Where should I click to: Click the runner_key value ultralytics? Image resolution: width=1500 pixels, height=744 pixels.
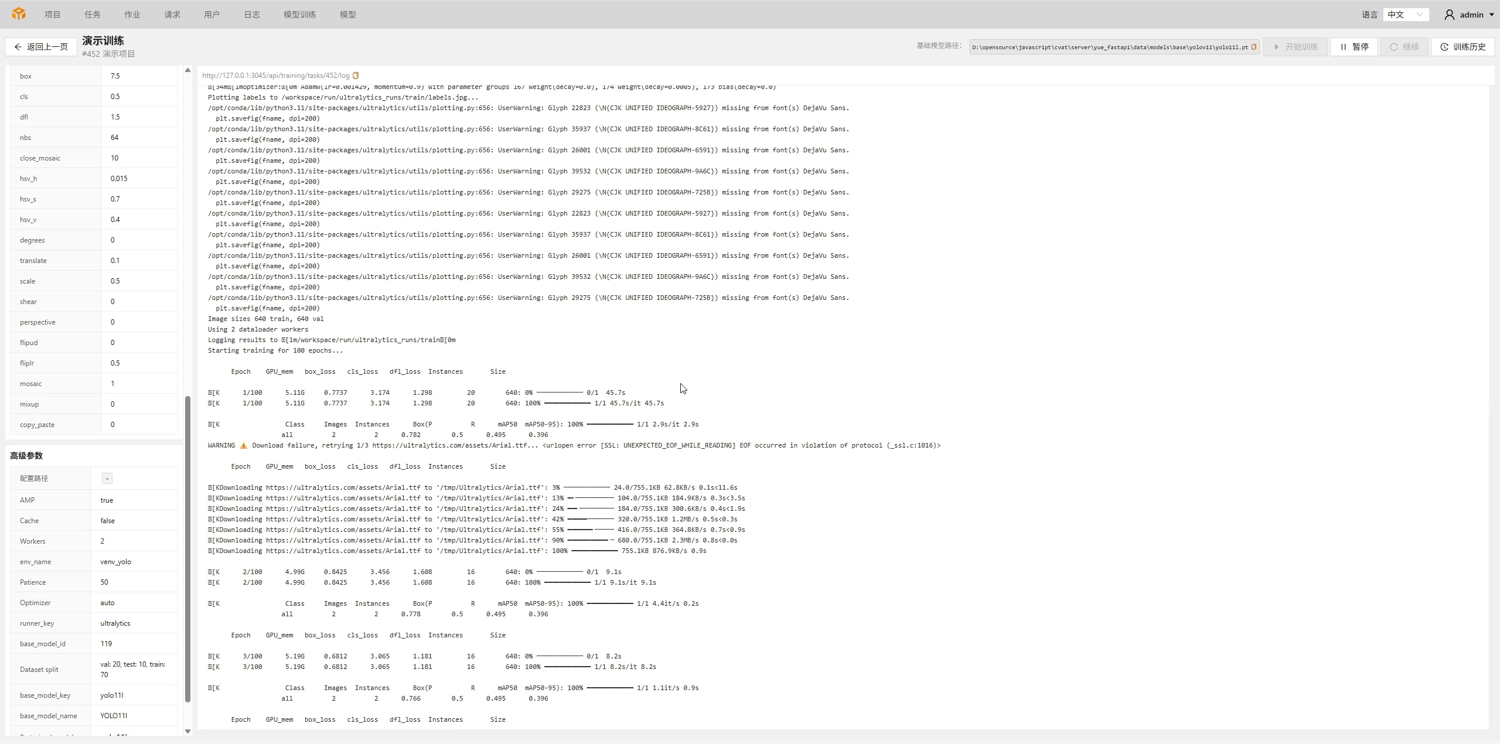(x=115, y=623)
